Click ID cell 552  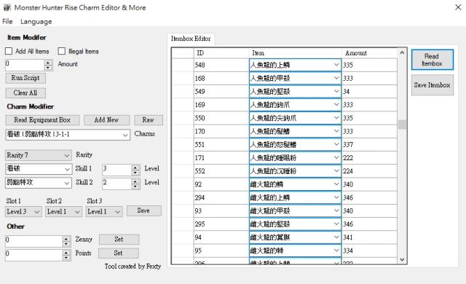[221, 171]
